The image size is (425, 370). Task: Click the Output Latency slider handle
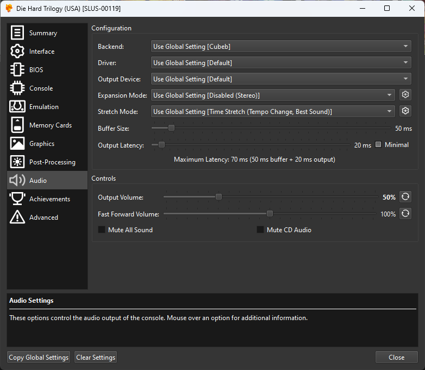point(161,144)
